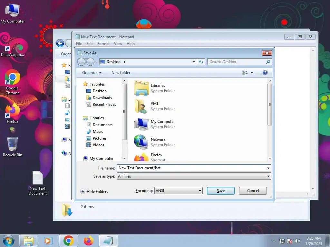Click the search magnifier icon
Image resolution: width=330 pixels, height=247 pixels.
tap(268, 62)
